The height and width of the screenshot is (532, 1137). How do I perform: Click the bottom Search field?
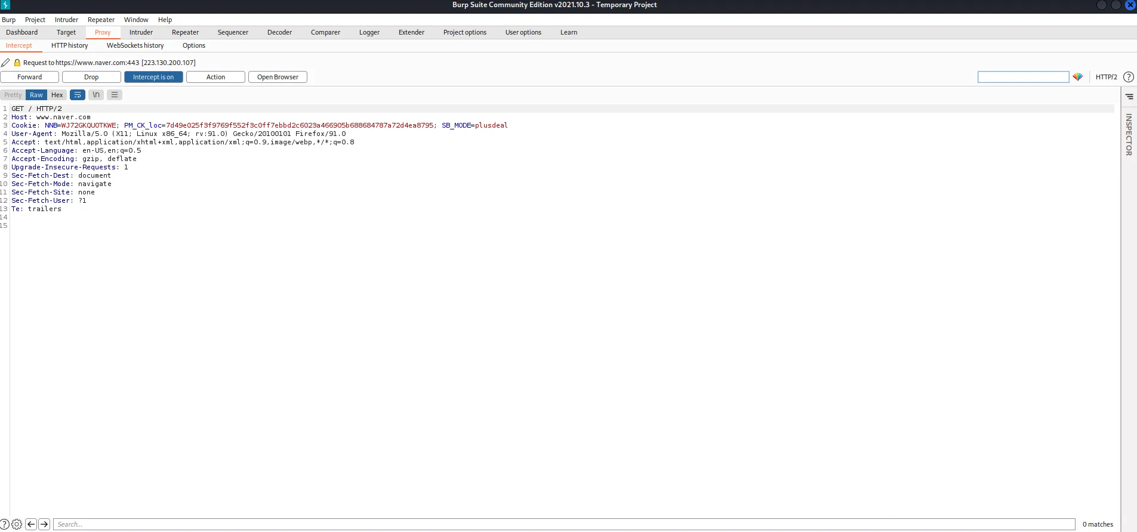(x=564, y=524)
